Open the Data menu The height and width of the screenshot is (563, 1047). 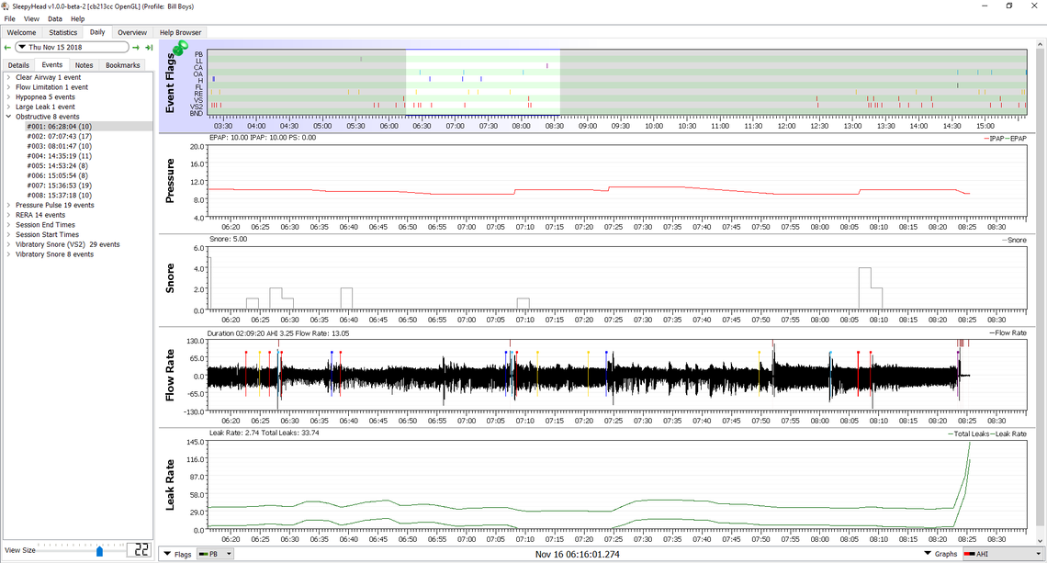coord(55,18)
